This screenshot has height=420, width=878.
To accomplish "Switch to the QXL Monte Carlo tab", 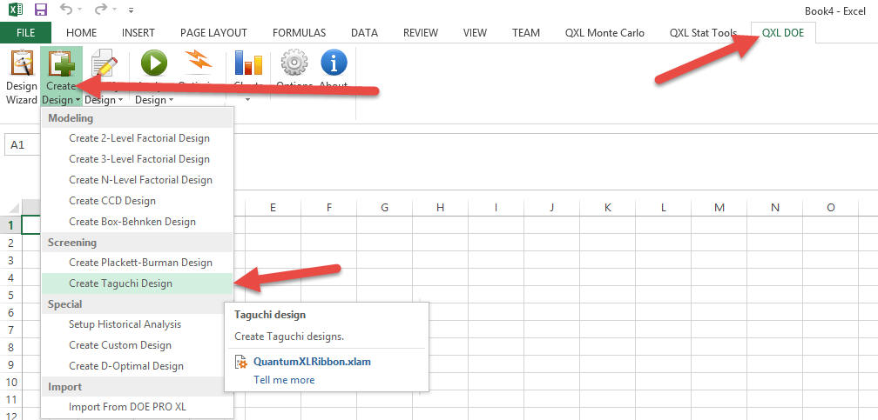I will 604,33.
